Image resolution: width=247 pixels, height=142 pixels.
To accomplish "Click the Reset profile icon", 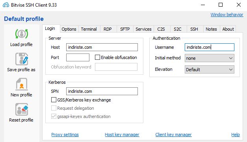I will pyautogui.click(x=22, y=109).
